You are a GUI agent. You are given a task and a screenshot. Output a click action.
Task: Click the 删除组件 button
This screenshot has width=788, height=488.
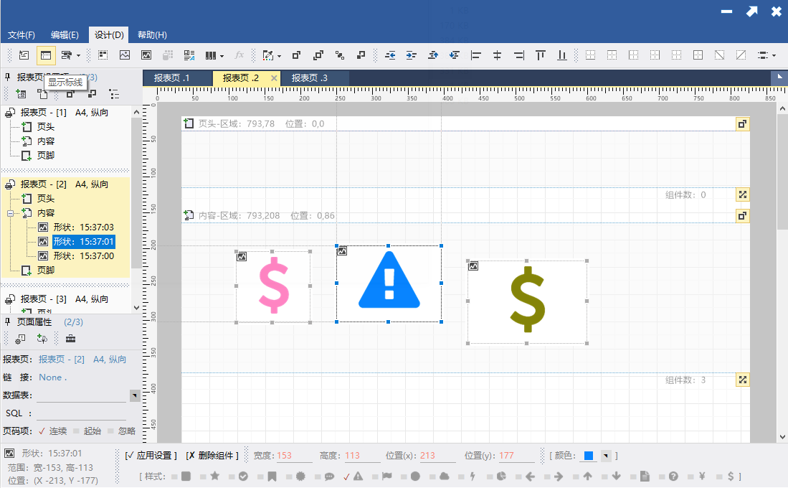pyautogui.click(x=212, y=456)
